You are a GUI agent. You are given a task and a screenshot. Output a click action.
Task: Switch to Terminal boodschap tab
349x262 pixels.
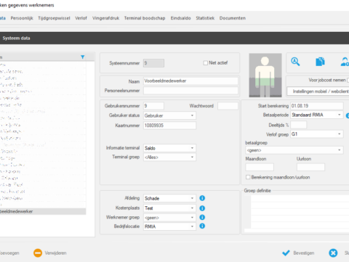(x=145, y=18)
